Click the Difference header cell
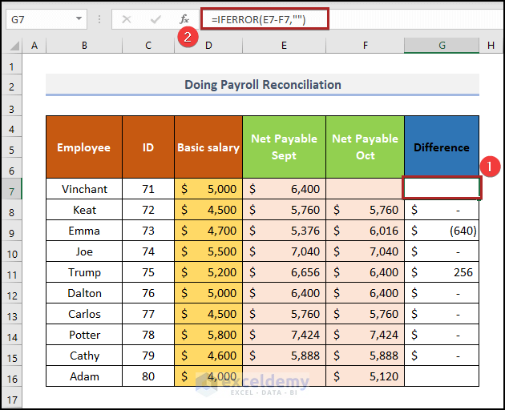The width and height of the screenshot is (505, 410). (x=442, y=147)
